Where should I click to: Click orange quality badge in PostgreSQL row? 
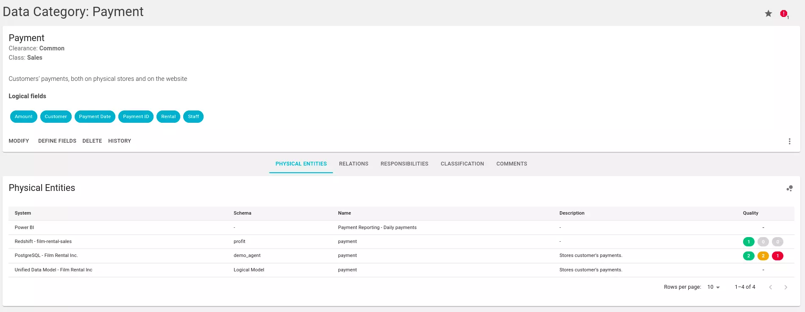(x=763, y=256)
